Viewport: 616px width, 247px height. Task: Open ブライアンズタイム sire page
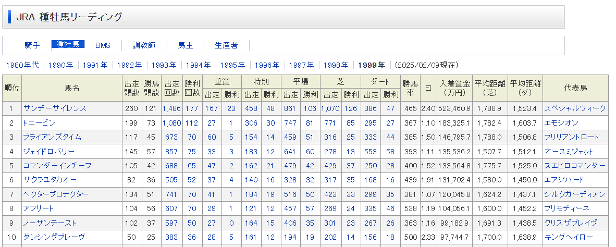pos(52,137)
